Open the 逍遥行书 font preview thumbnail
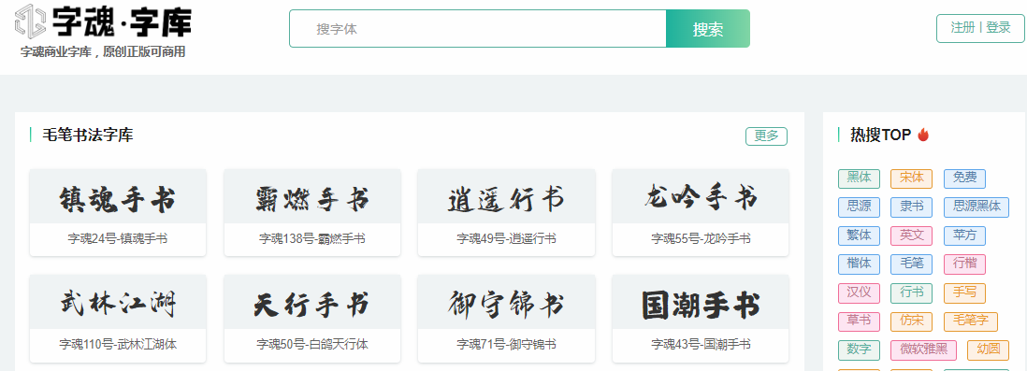 click(506, 196)
